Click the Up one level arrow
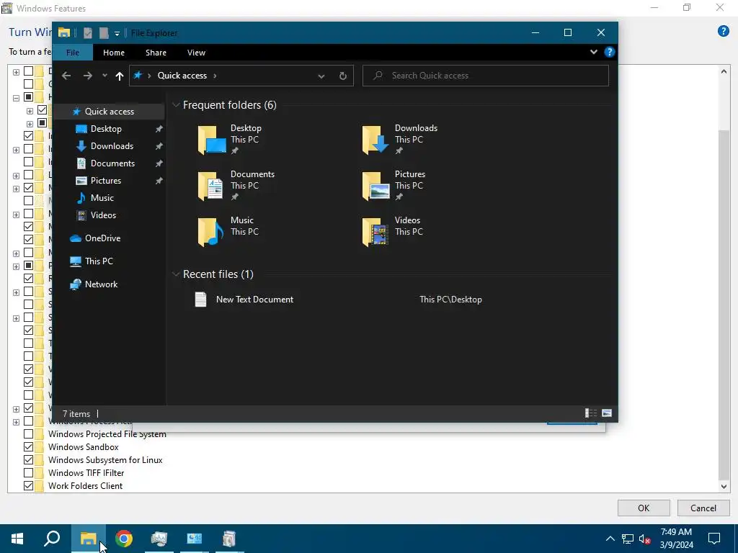 click(x=120, y=76)
